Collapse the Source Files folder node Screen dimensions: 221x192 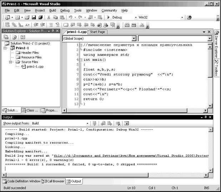coord(10,62)
